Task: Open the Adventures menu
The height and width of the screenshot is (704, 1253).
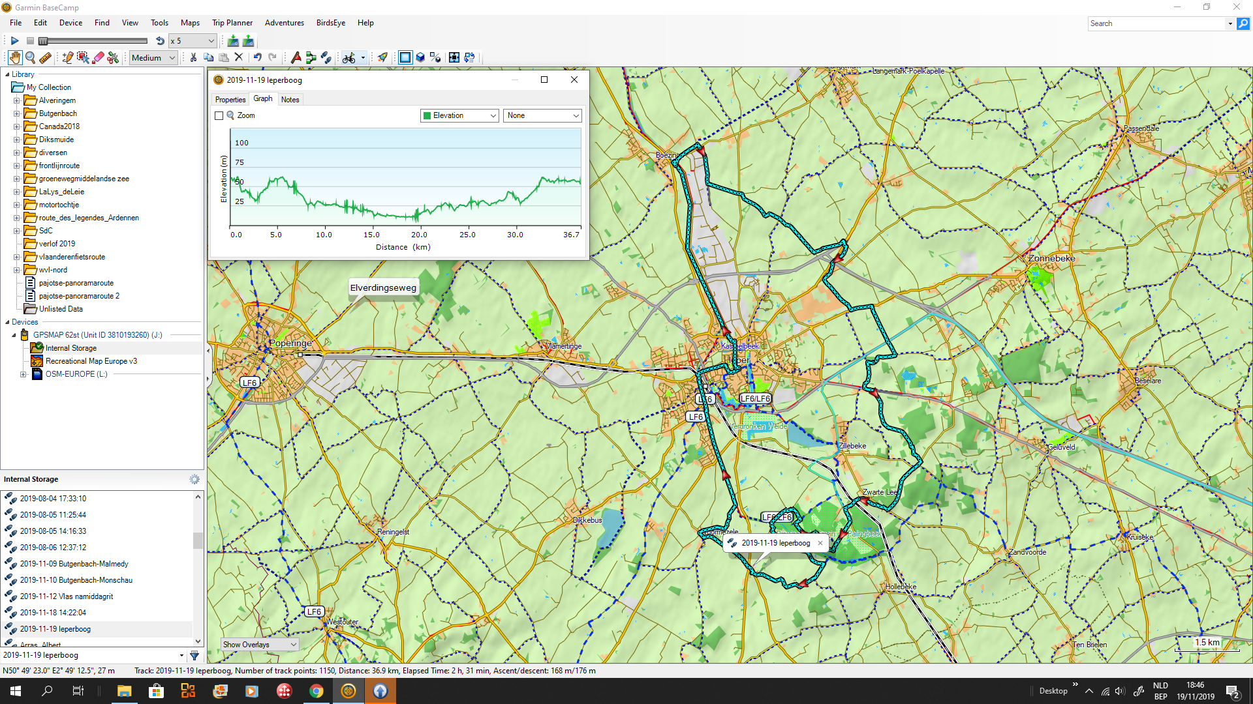Action: coord(284,23)
